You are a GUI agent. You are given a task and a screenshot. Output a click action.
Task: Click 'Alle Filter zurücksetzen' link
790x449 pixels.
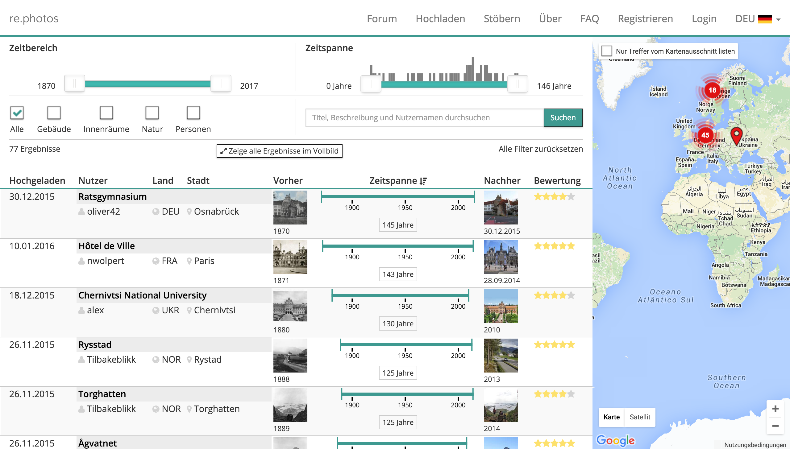[541, 149]
